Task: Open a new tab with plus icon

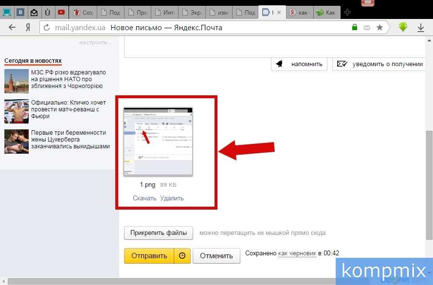Action: pos(347,12)
